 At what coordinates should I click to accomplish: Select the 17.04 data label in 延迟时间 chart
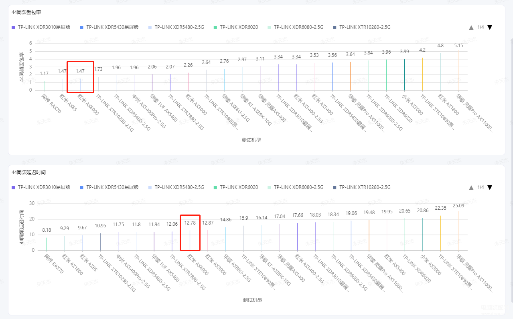pos(280,217)
